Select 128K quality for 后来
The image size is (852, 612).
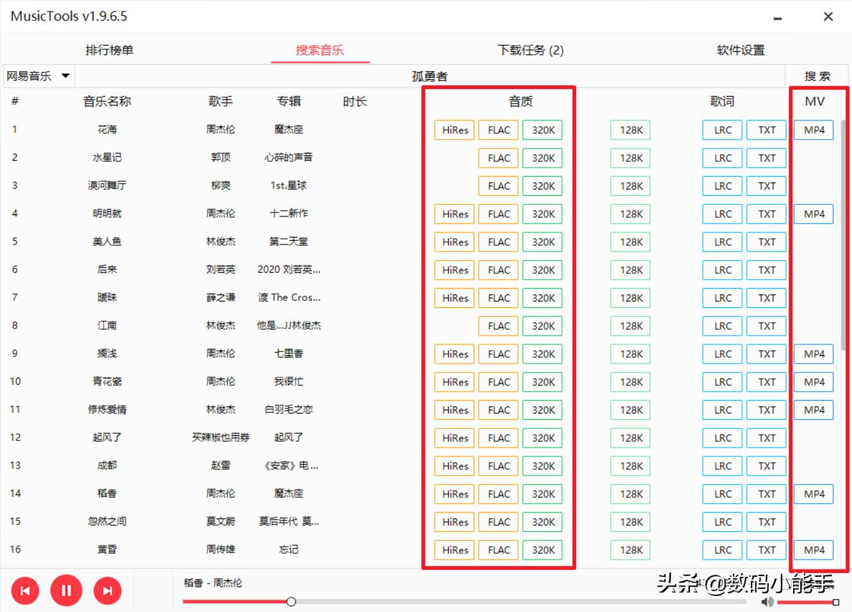pyautogui.click(x=630, y=270)
